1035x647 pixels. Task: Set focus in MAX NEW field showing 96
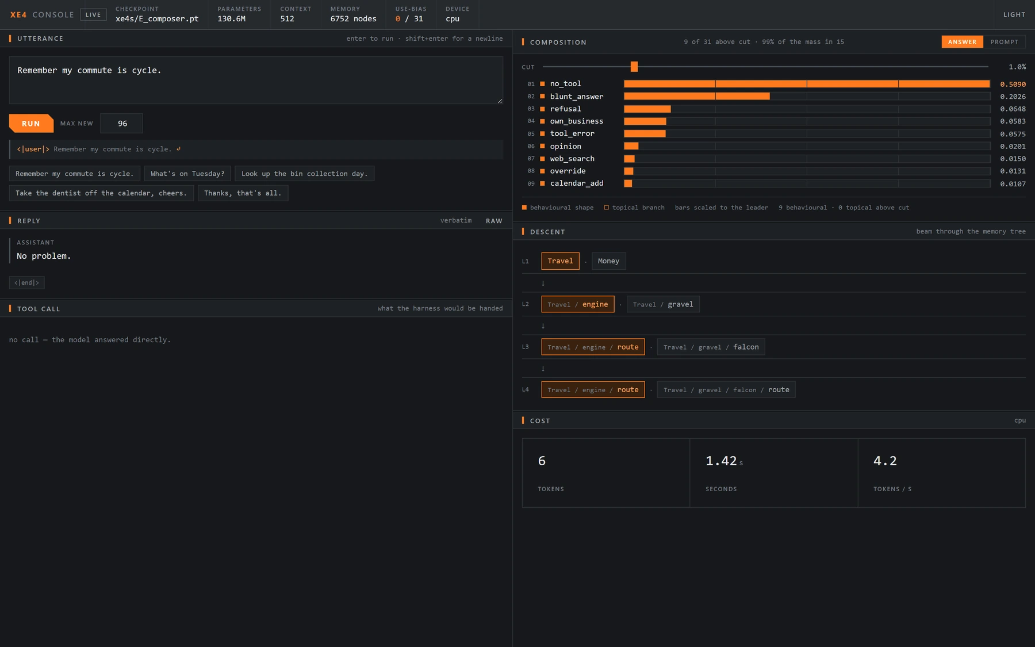click(121, 124)
